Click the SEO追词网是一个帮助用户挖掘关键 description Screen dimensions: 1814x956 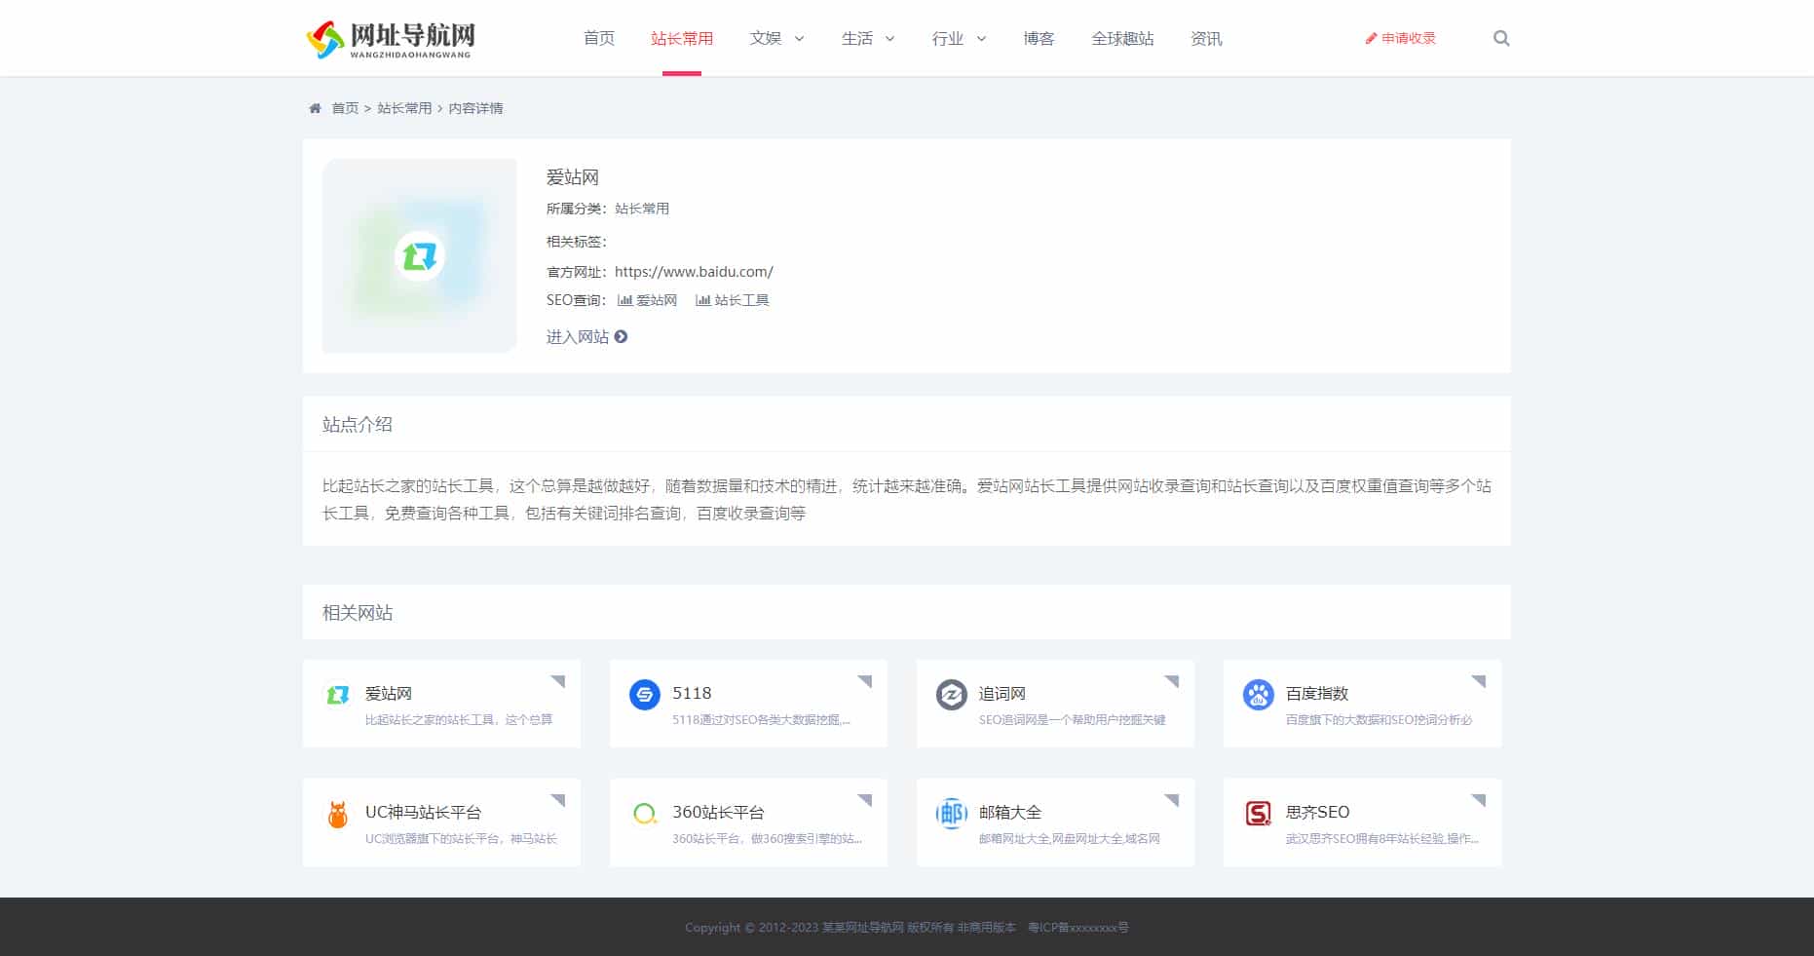coord(1072,720)
